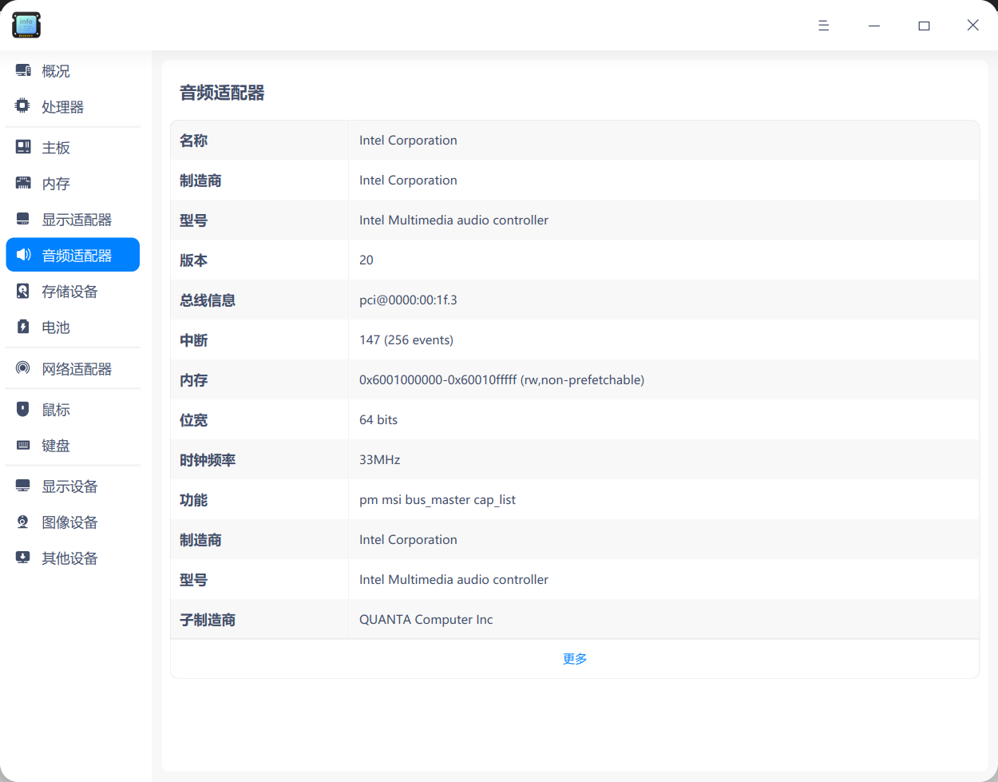Open 网络适配器 in the device list
The width and height of the screenshot is (998, 782).
[73, 369]
